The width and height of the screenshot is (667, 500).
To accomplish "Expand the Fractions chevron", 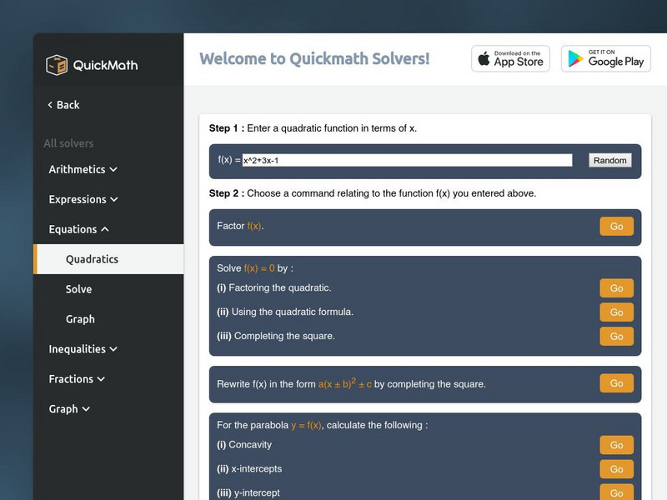I will point(101,379).
